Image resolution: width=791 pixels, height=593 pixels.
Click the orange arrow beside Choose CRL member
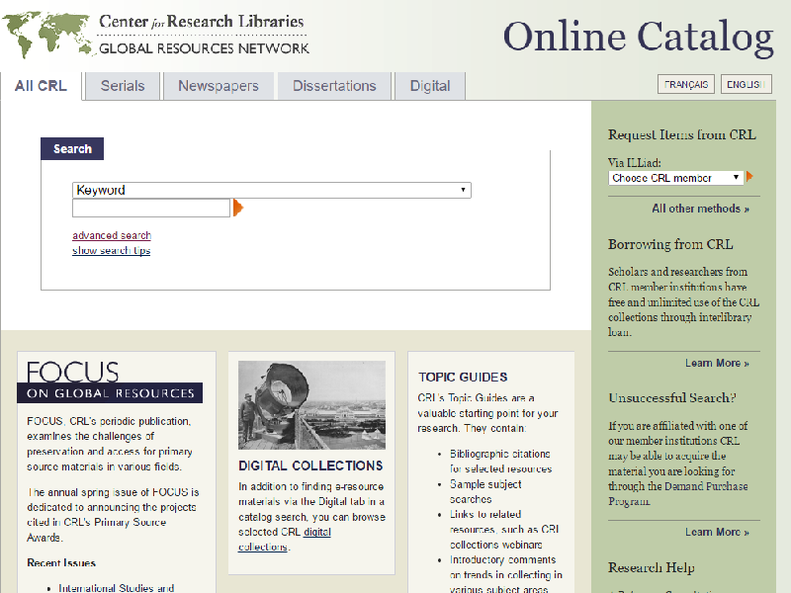pyautogui.click(x=749, y=177)
